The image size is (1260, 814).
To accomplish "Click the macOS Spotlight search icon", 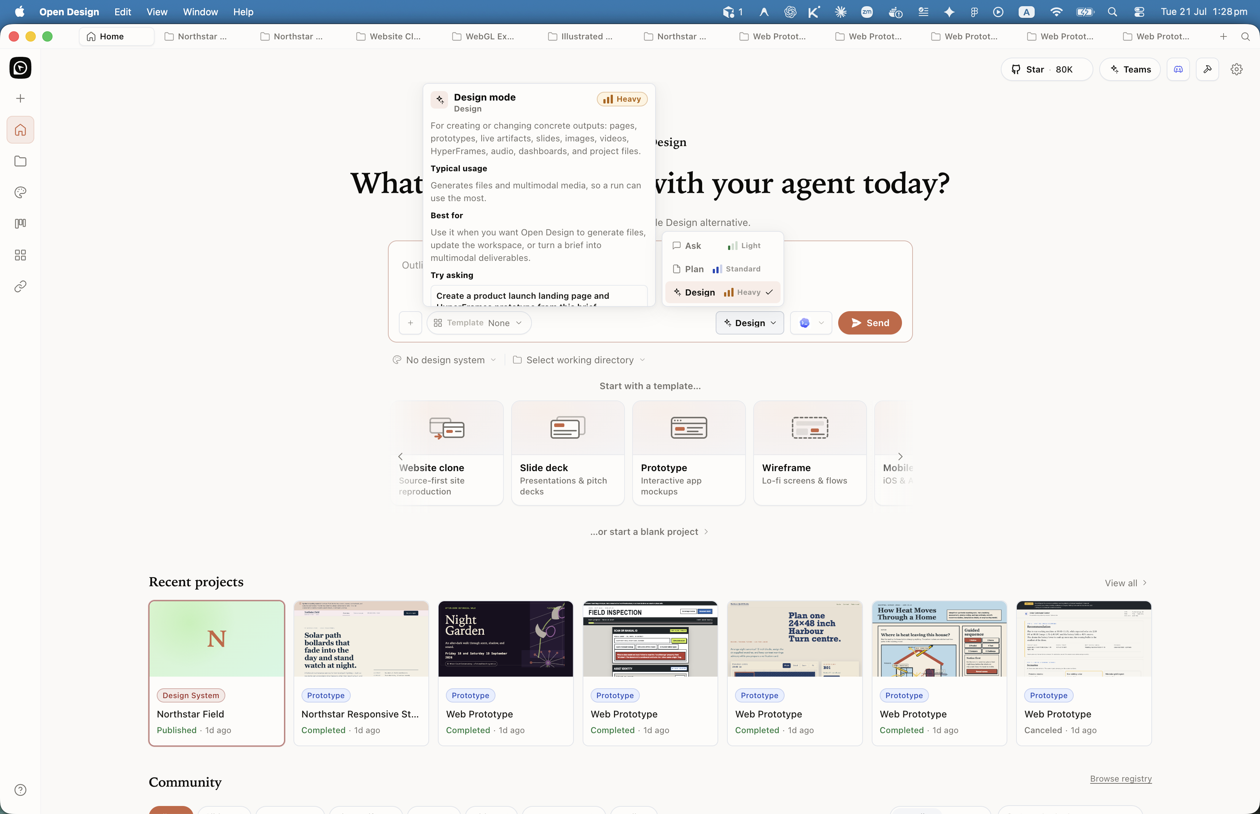I will pyautogui.click(x=1112, y=12).
